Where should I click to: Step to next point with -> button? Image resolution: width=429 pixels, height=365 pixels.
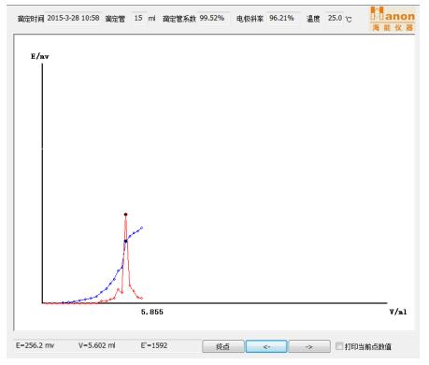click(309, 346)
